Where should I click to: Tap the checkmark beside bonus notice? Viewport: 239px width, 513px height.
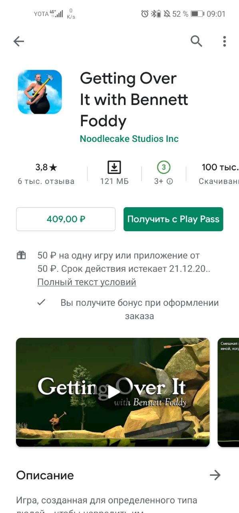coord(41,303)
